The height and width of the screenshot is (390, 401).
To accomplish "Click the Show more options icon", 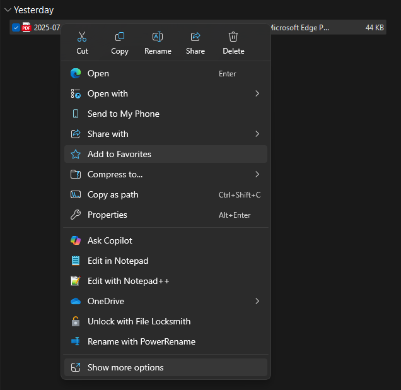I will pos(76,367).
